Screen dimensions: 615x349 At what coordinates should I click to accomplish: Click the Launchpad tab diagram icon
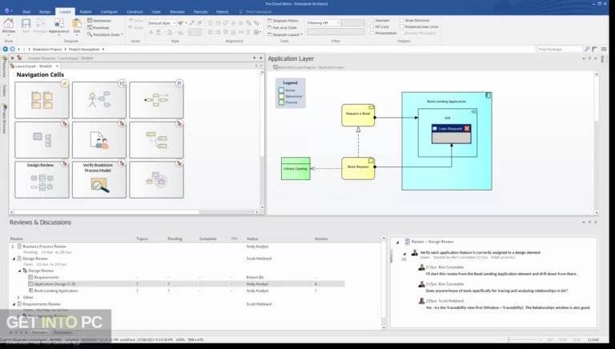[x=12, y=66]
